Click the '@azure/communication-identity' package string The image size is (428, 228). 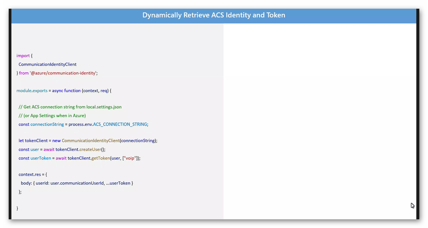(x=63, y=73)
